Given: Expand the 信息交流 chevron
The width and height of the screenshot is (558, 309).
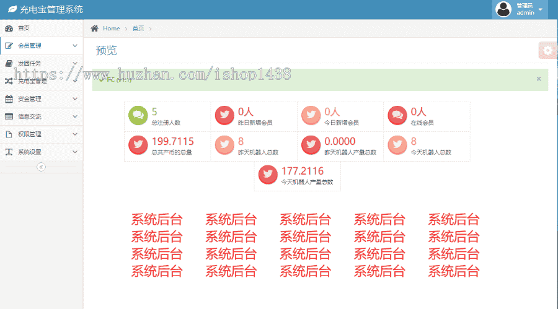Looking at the screenshot, I should point(75,116).
